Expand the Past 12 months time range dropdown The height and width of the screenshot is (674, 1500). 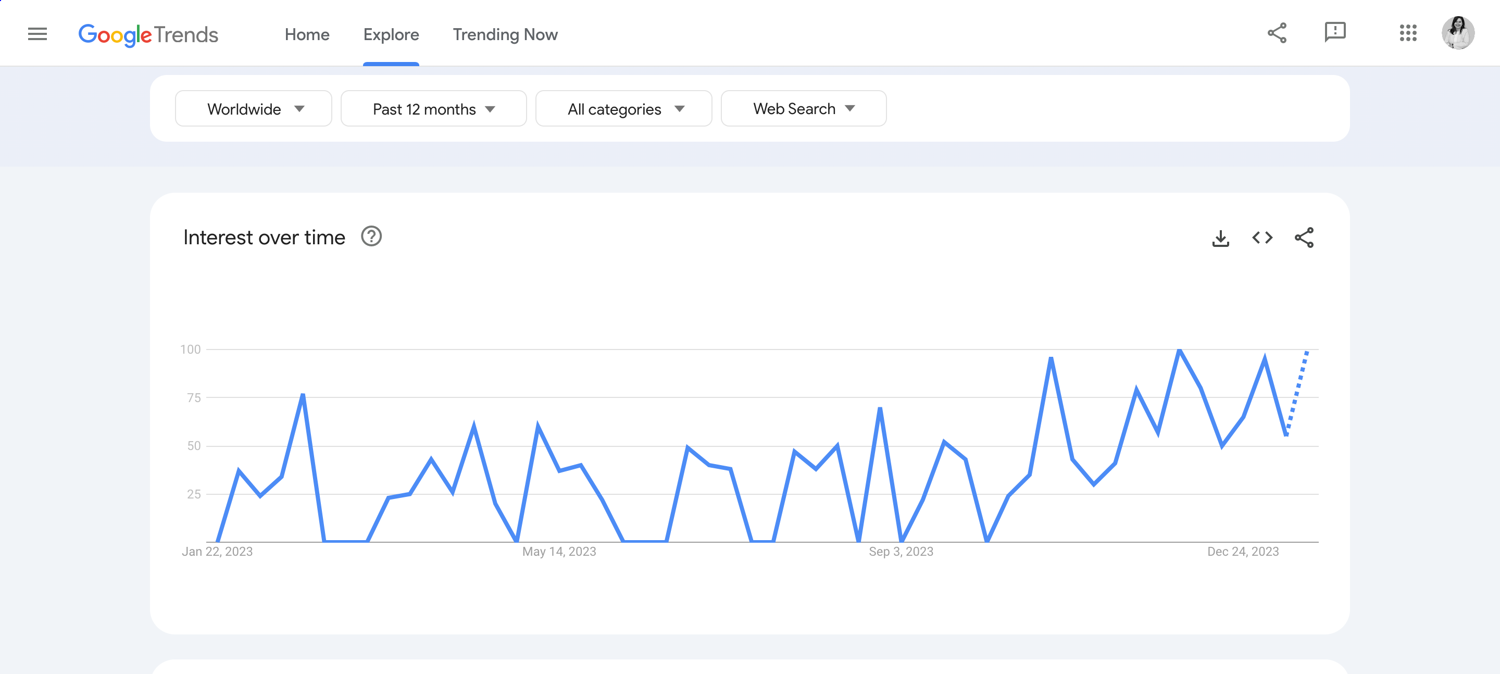click(433, 108)
